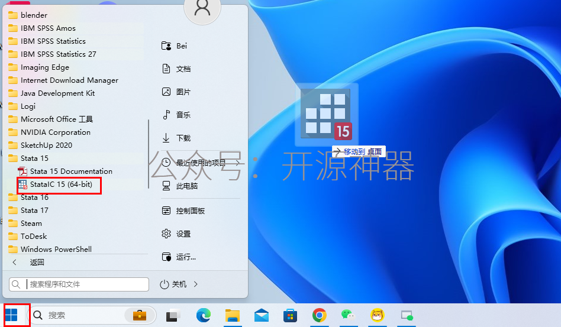Screen dimensions: 561x327
Task: Click the control panel icon beside 控制面板
Action: point(166,211)
